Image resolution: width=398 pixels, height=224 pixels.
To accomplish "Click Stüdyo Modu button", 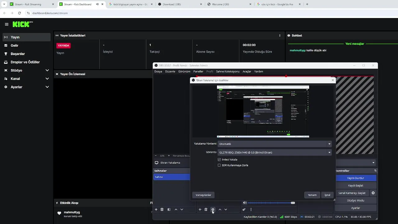I will (x=356, y=200).
